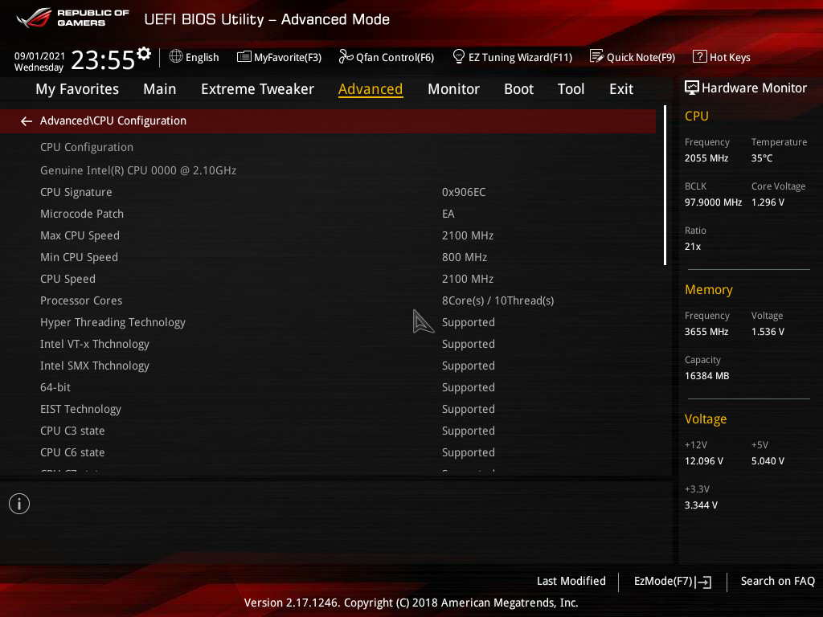Open date and time settings gear icon
Screen dimensions: 823x617
pyautogui.click(x=144, y=54)
